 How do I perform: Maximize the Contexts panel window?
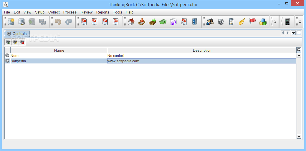[299, 33]
